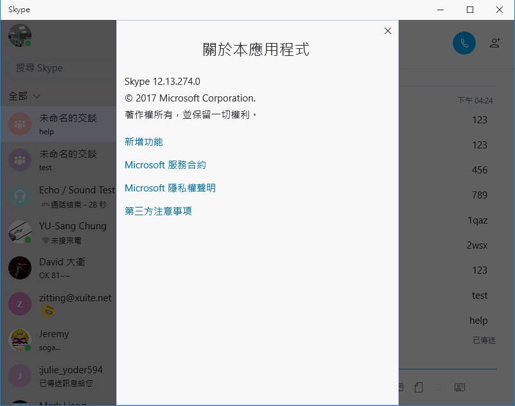This screenshot has width=515, height=406.
Task: Open the 未命名的交談 help conversation
Action: click(58, 124)
